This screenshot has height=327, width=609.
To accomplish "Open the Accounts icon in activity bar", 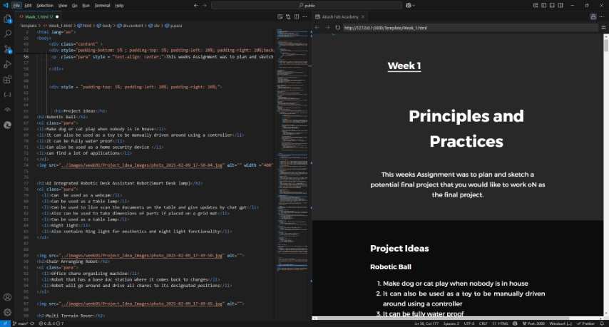I will (x=7, y=297).
